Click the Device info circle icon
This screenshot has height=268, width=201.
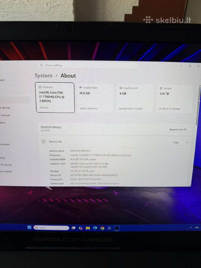pyautogui.click(x=43, y=141)
